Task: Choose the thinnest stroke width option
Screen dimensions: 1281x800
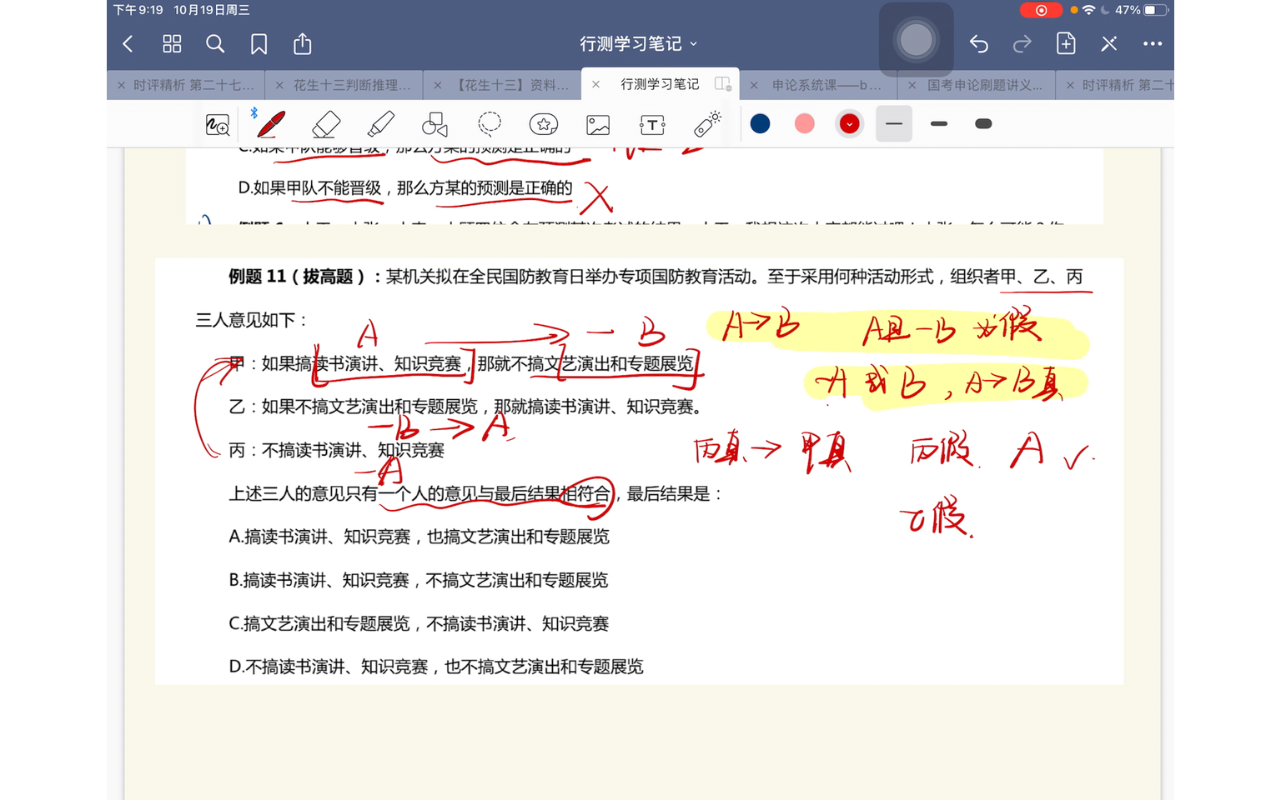Action: point(938,123)
